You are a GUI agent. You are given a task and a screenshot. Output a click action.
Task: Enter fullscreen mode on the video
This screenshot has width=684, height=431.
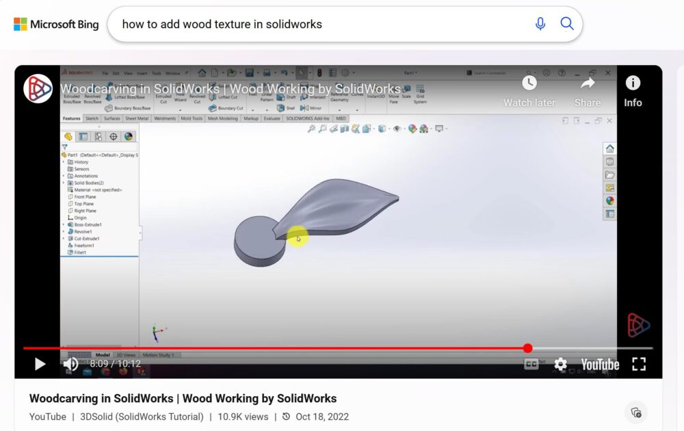coord(638,364)
